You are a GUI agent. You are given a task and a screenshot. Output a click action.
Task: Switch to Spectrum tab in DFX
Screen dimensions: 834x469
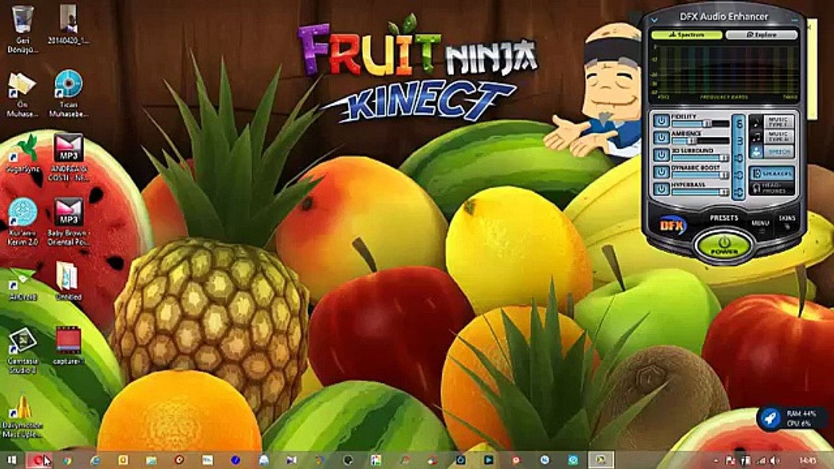click(x=687, y=35)
